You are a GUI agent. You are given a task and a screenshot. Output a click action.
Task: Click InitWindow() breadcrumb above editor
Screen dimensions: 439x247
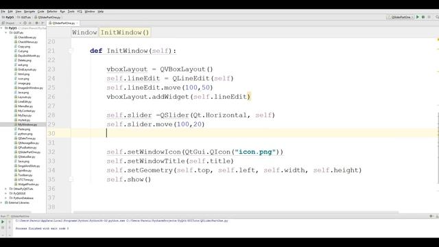[x=125, y=32]
